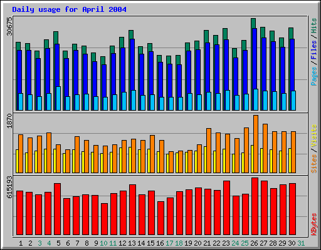Screen dimensions: 321x250
Task: Click day label 21 on the x-axis
Action: tap(207, 243)
